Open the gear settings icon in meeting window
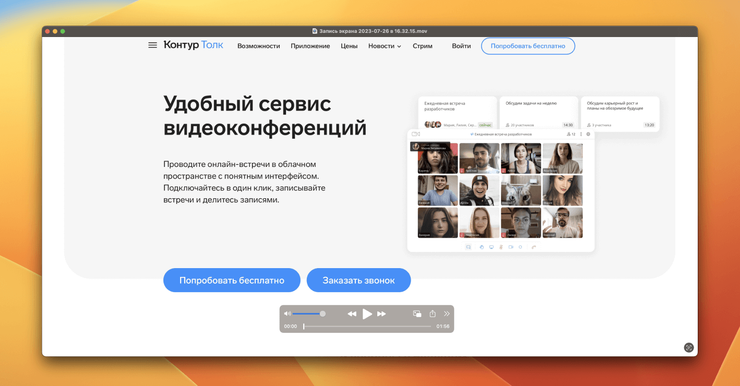 [x=588, y=134]
